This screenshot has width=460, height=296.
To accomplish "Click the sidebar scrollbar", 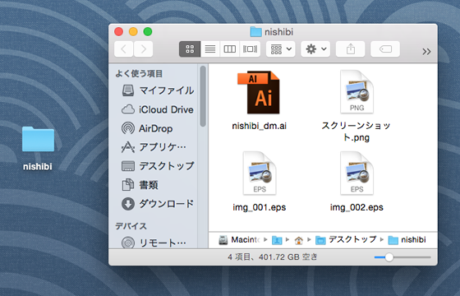I will coord(203,96).
